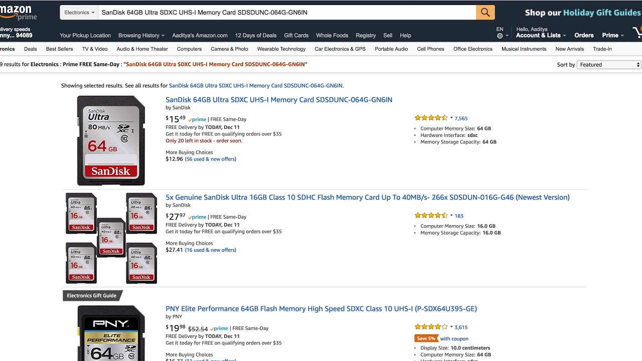Open PNY Elite Performance card image
Screen dimensions: 642x361
click(111, 333)
